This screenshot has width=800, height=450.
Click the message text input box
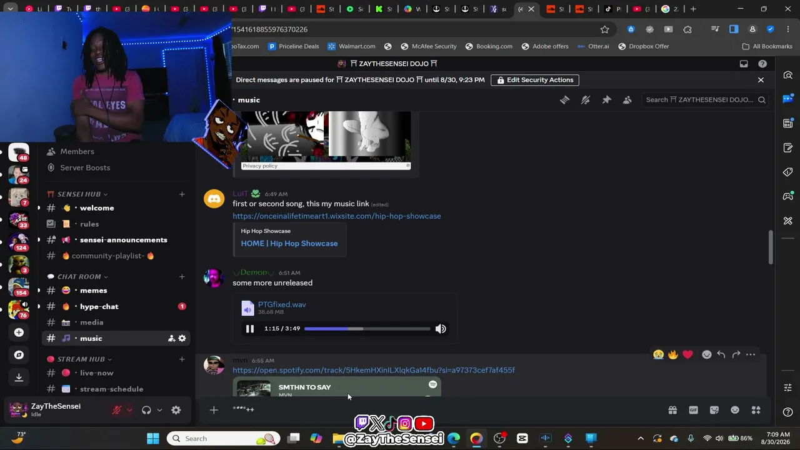pyautogui.click(x=444, y=410)
